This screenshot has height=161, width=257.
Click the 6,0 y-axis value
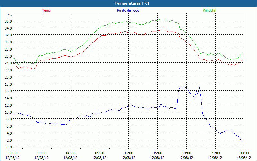coord(9,126)
